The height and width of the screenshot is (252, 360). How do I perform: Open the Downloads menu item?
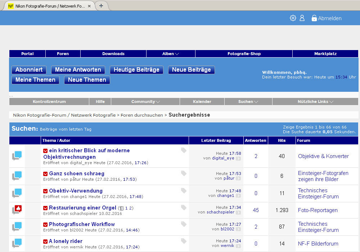(113, 54)
